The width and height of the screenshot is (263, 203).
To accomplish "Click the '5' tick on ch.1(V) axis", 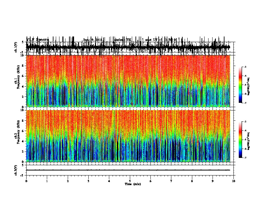I will click(x=23, y=42).
